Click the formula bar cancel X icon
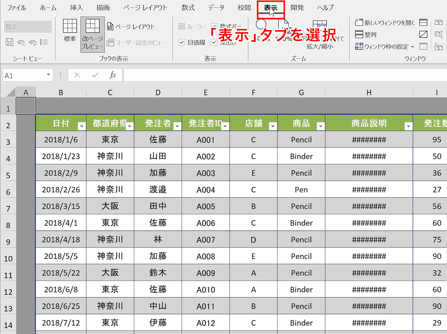The width and height of the screenshot is (447, 334). [77, 75]
